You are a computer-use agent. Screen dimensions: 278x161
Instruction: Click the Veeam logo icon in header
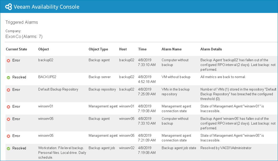coord(8,7)
